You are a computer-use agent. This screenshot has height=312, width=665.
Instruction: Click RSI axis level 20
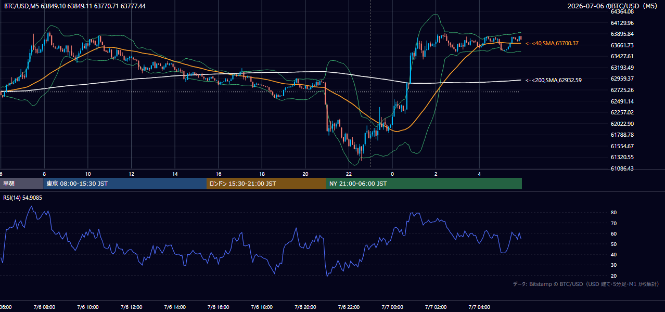coord(613,276)
